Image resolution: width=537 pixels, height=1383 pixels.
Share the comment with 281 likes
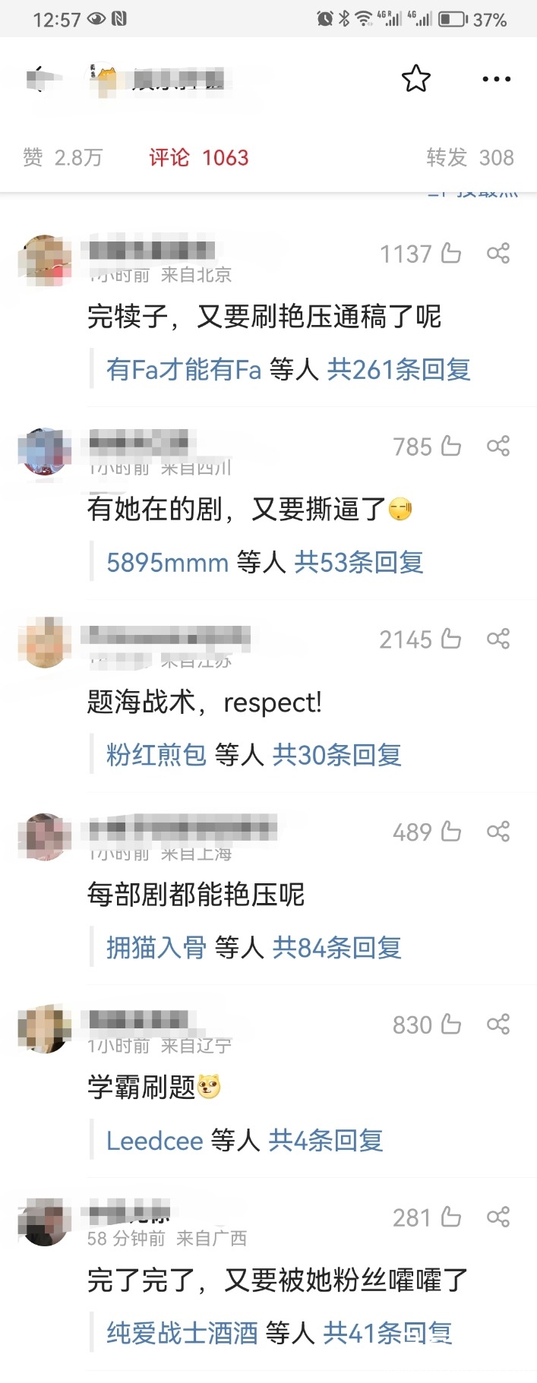click(x=498, y=1217)
